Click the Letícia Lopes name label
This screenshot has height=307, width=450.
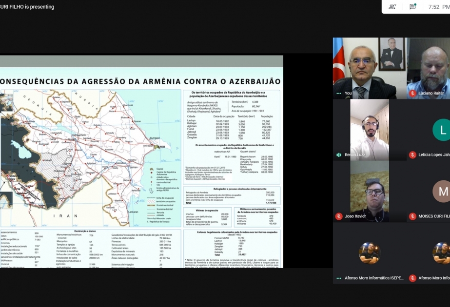(x=434, y=154)
